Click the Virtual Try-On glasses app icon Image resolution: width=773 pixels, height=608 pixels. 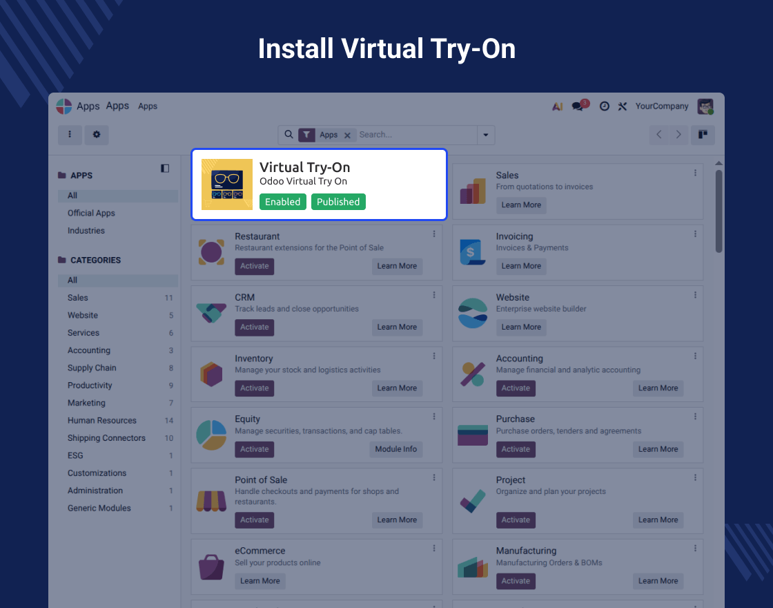227,184
